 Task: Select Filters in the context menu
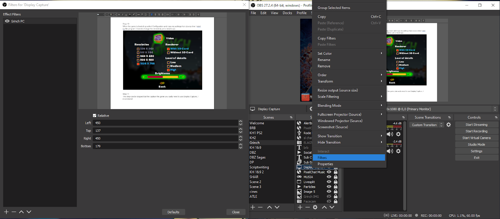(x=349, y=158)
